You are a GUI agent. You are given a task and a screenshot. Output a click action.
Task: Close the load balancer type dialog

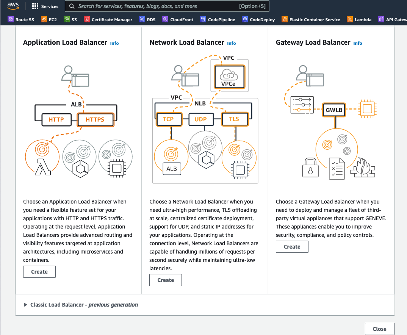coord(379,329)
